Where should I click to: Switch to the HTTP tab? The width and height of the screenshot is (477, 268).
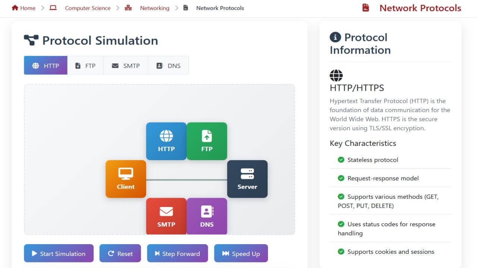click(45, 66)
